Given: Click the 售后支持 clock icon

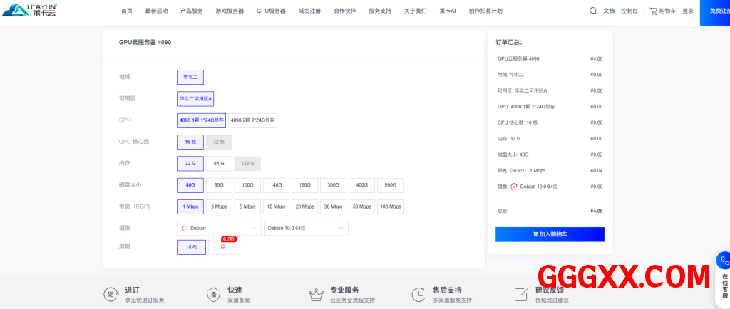Looking at the screenshot, I should pyautogui.click(x=418, y=294).
